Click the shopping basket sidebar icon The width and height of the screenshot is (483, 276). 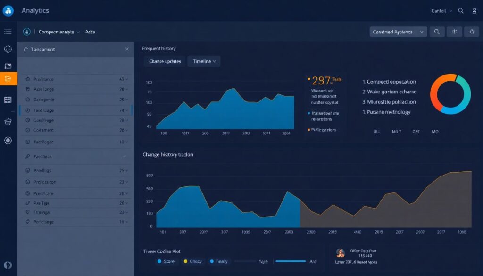pos(8,122)
